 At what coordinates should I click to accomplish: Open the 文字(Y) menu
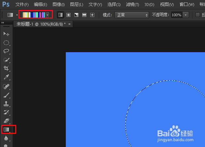click(95, 5)
